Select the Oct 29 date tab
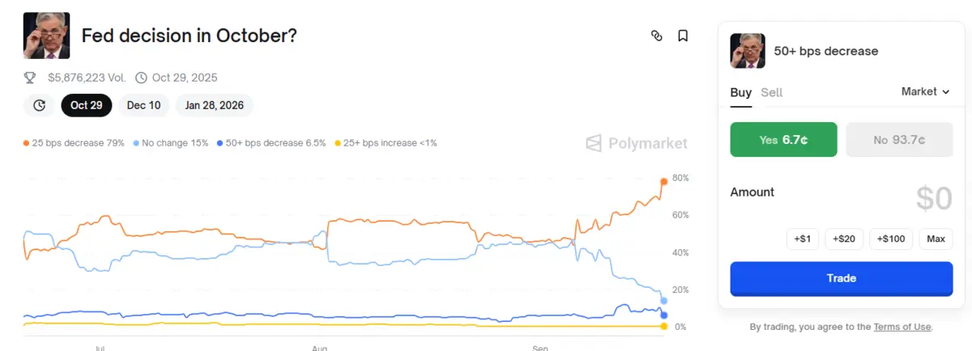Screen dimensions: 972x351 click(x=86, y=105)
